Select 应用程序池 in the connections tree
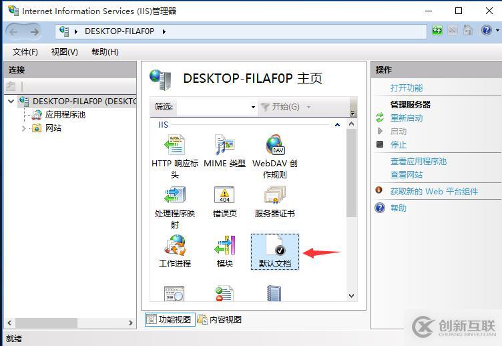Viewport: 502px width, 346px height. 65,115
